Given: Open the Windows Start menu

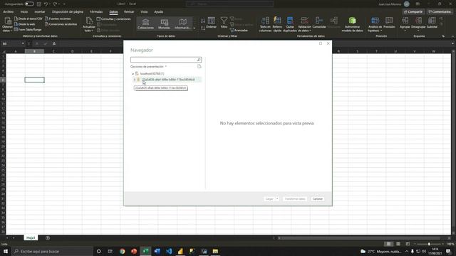Looking at the screenshot, I should tap(6, 251).
